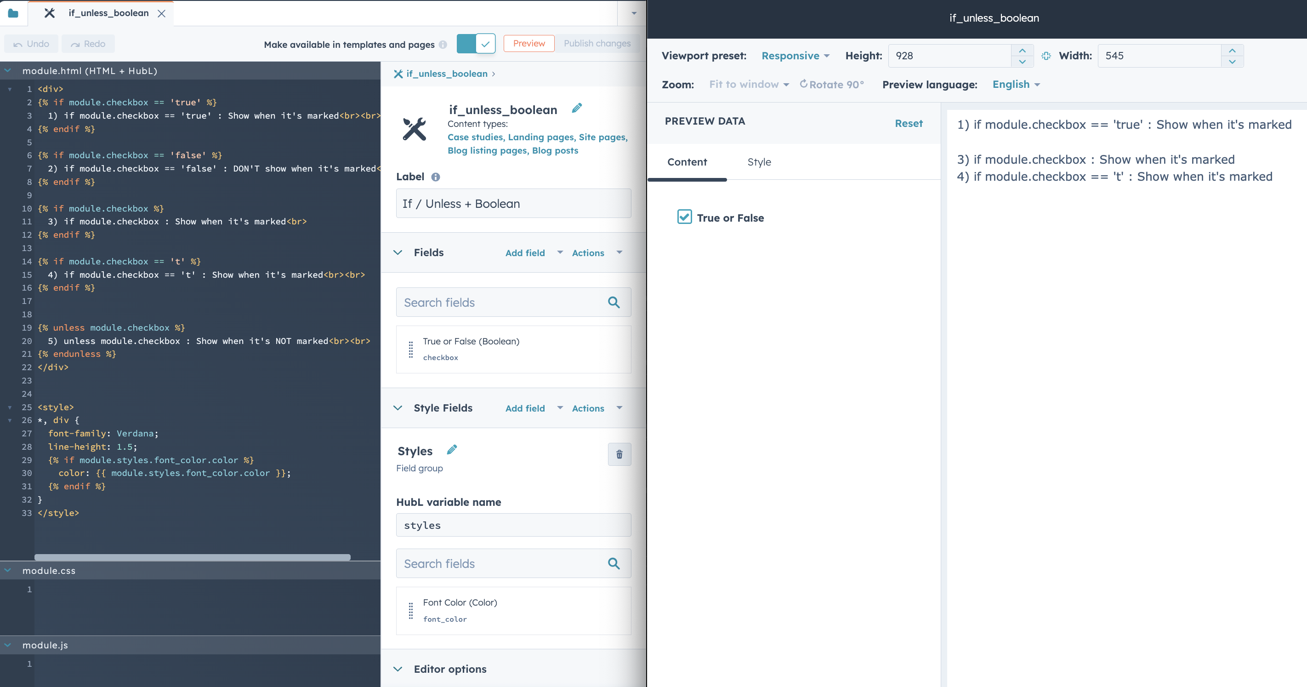Rotate the preview 90 degrees

point(832,84)
